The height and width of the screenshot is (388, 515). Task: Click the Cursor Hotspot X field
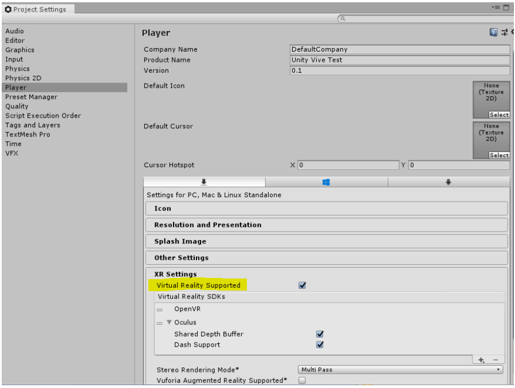coord(348,165)
